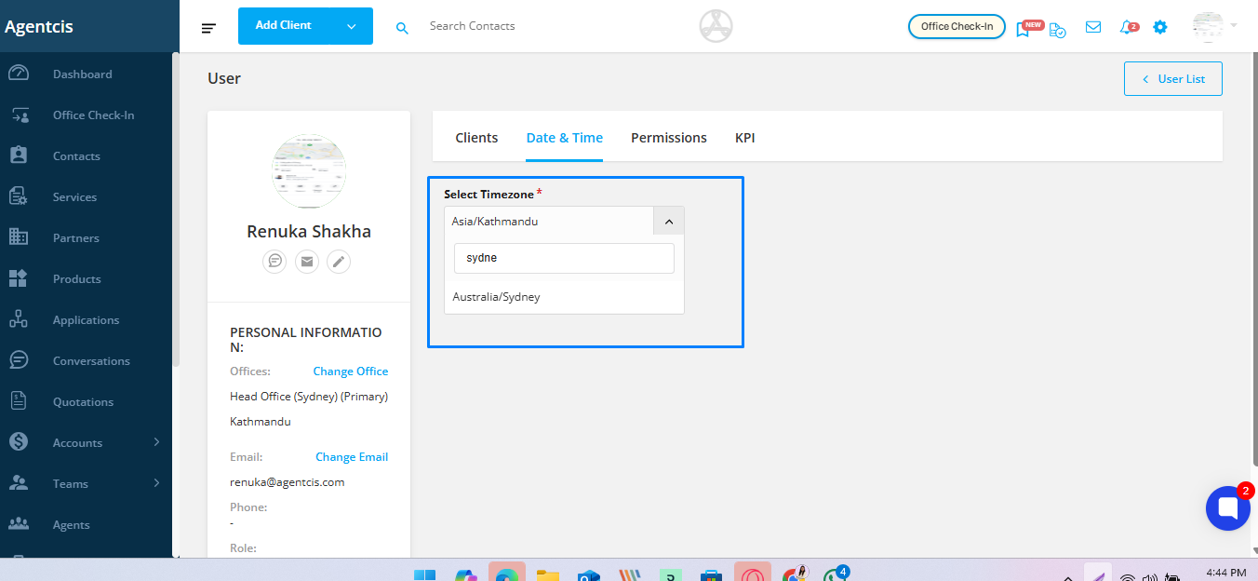Open Outlook from the taskbar
The image size is (1258, 581).
[x=588, y=574]
